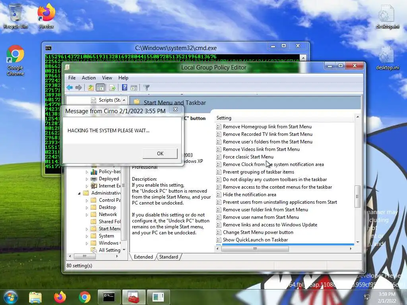Expand the Network tree node
The height and width of the screenshot is (305, 407).
[x=87, y=214]
